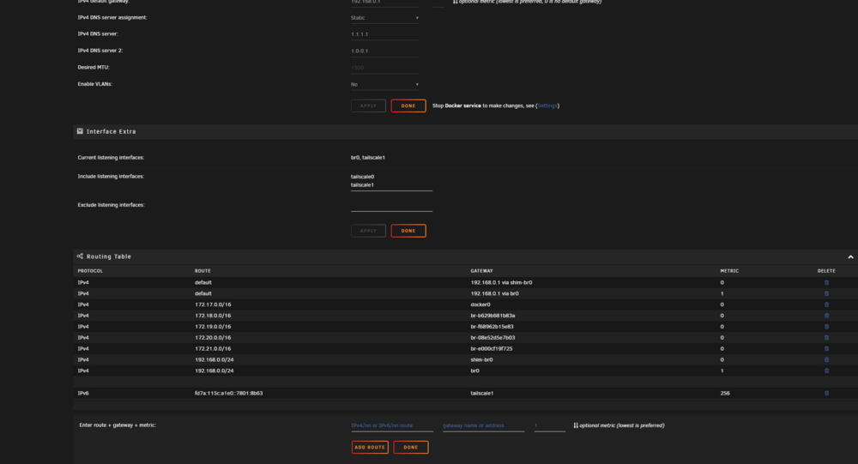The width and height of the screenshot is (858, 464).
Task: Click the Interface Extra section icon
Action: tap(80, 131)
